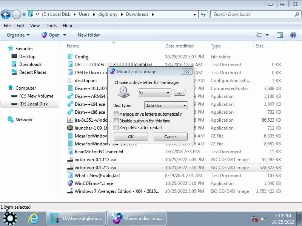302x226 pixels.
Task: Select the virtio-win-0.1.112.iso disc icon
Action: [x=70, y=159]
